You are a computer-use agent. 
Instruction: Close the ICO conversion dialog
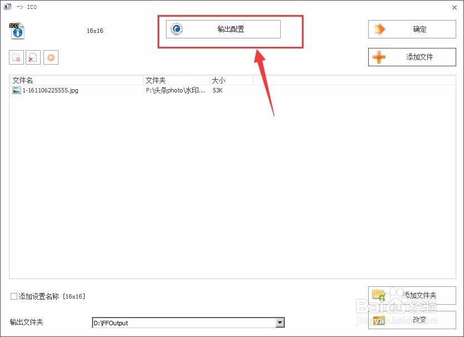pos(455,7)
